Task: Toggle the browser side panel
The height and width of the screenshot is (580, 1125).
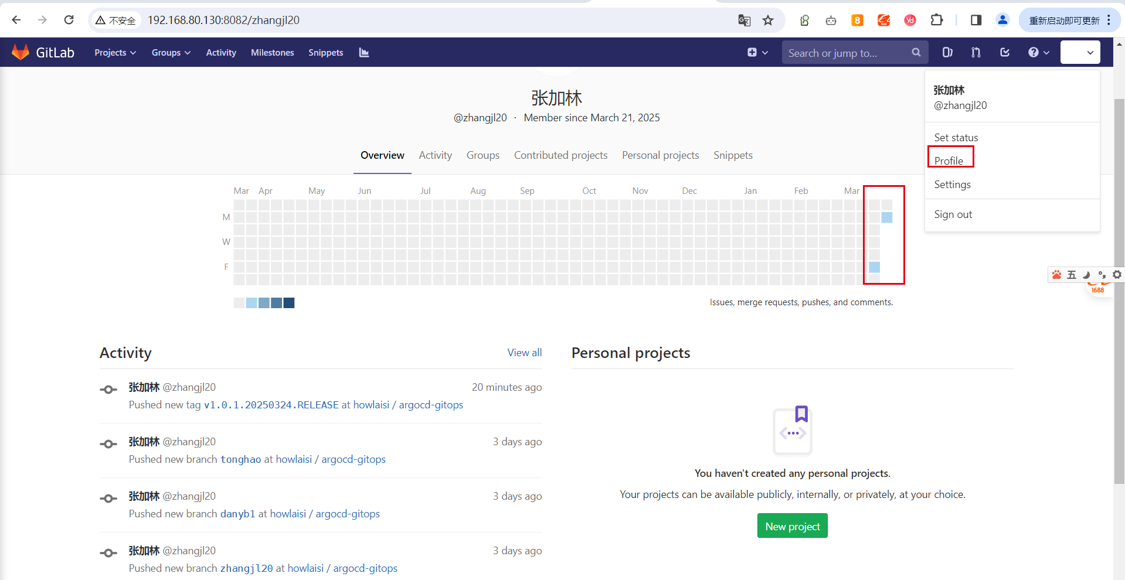Action: point(976,21)
